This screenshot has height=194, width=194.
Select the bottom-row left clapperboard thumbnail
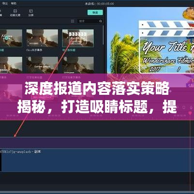11,65
